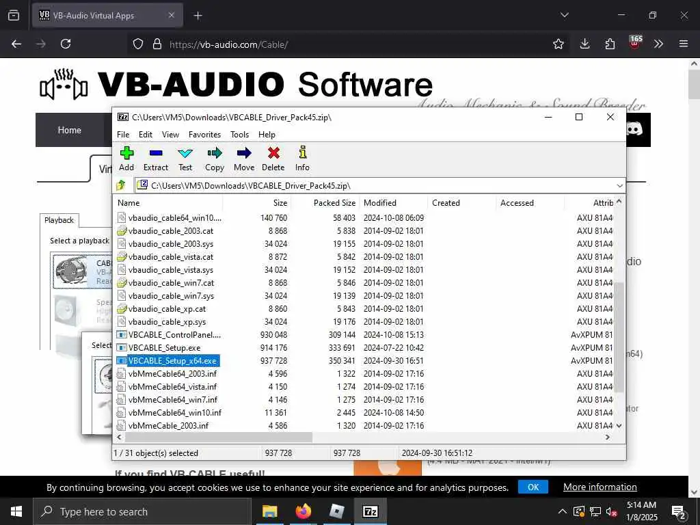This screenshot has height=525, width=700.
Task: Show hidden system tray icons
Action: (563, 511)
